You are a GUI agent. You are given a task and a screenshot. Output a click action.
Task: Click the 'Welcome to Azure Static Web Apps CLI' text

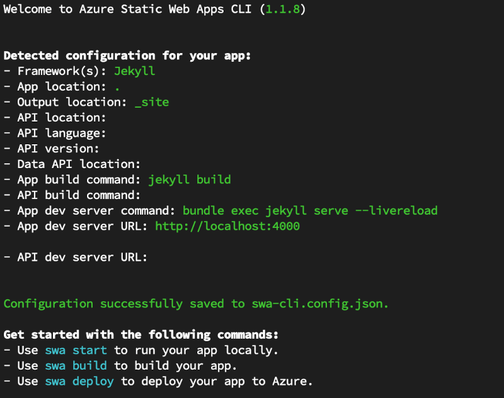[128, 9]
